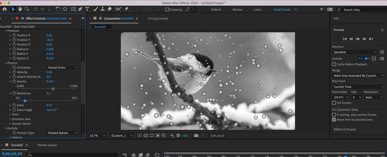Open the Animation Fractal Omni dropdown
The width and height of the screenshot is (387, 157).
(63, 68)
